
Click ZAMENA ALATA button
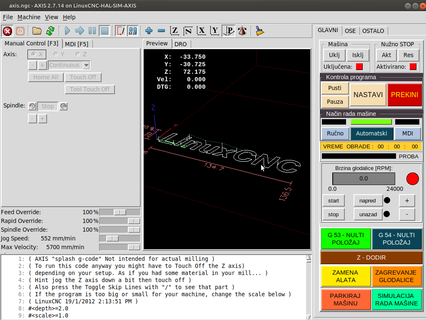(x=346, y=276)
